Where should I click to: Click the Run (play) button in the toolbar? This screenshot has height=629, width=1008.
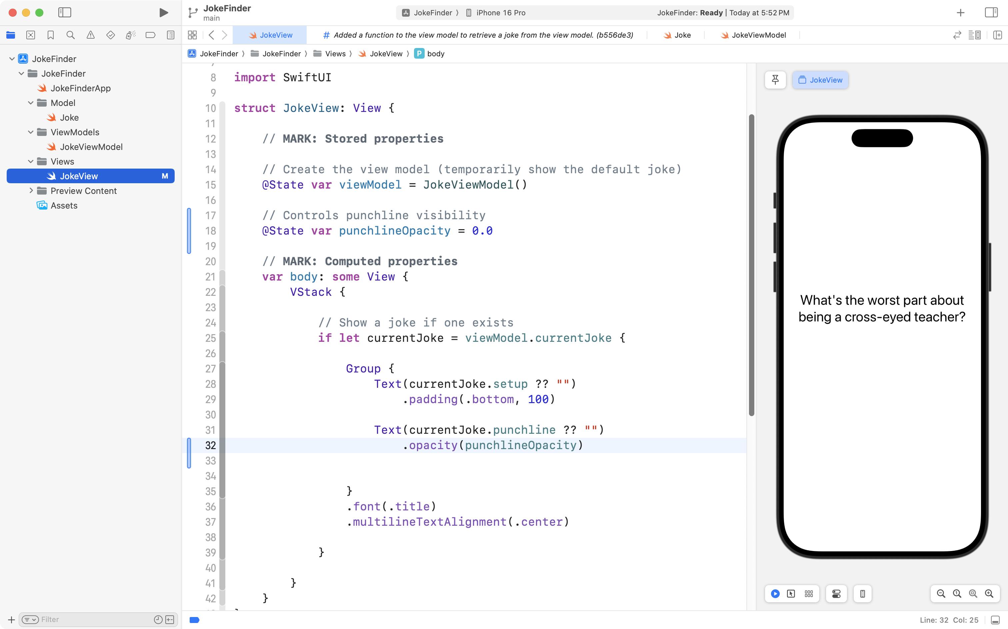(164, 12)
